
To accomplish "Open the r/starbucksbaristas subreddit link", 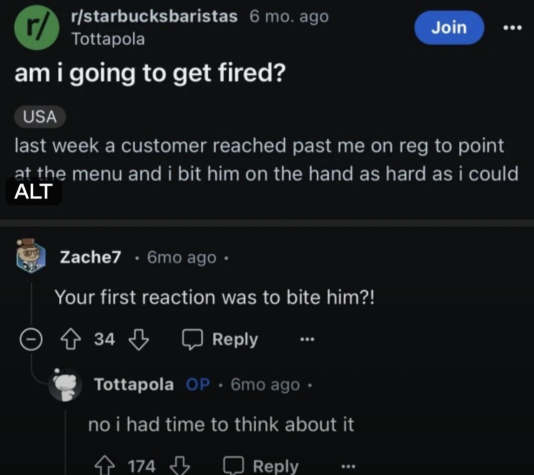I will [154, 17].
